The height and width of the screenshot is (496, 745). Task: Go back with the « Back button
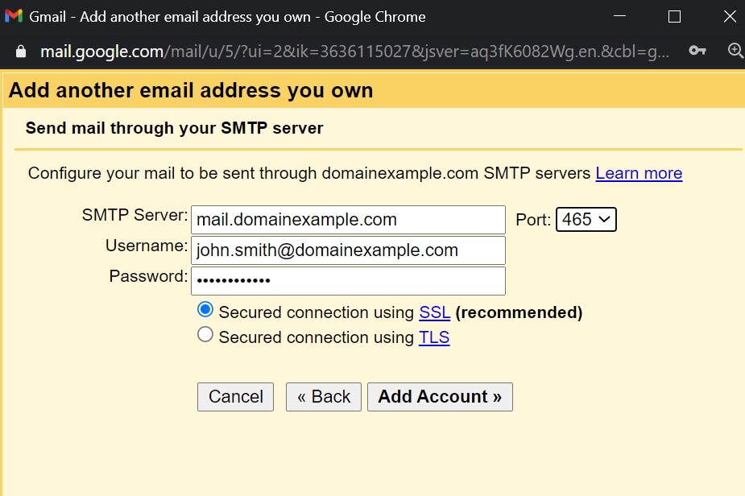pos(324,397)
